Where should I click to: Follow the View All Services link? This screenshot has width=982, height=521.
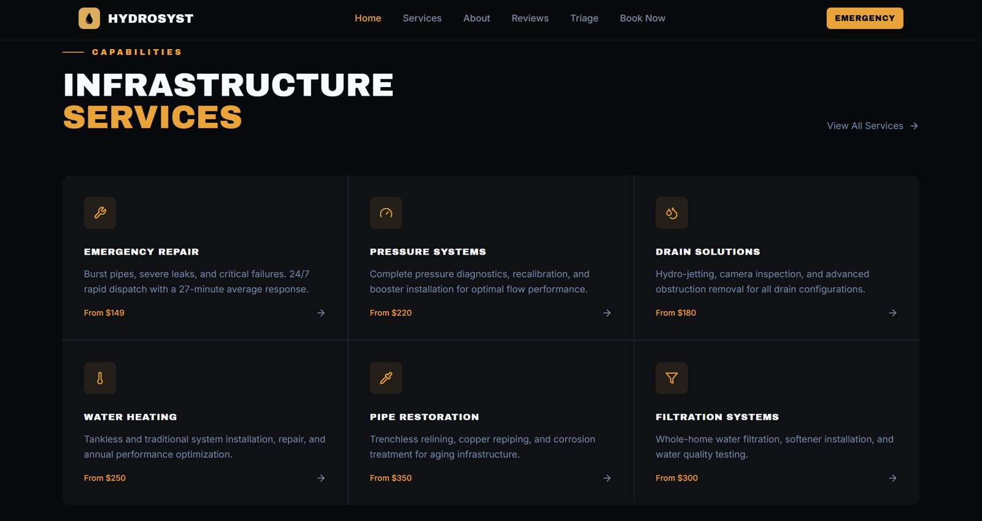coord(872,126)
